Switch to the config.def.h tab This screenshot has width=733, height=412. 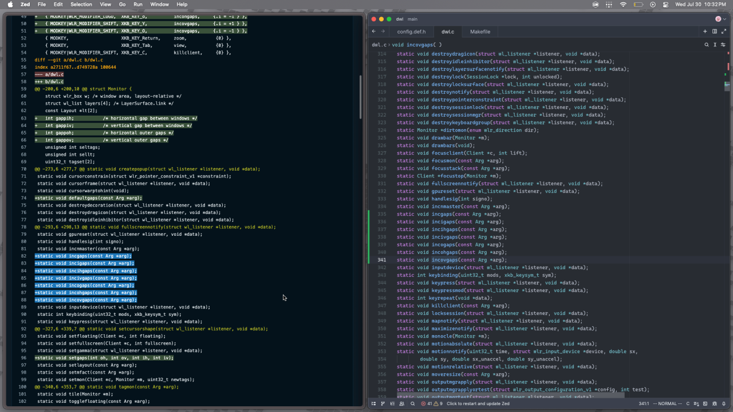point(411,31)
